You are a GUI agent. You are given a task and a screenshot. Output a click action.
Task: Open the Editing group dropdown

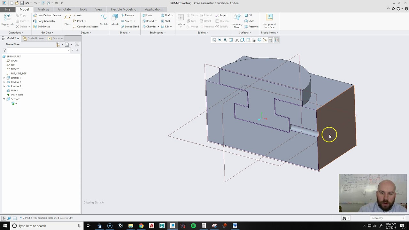tap(203, 33)
